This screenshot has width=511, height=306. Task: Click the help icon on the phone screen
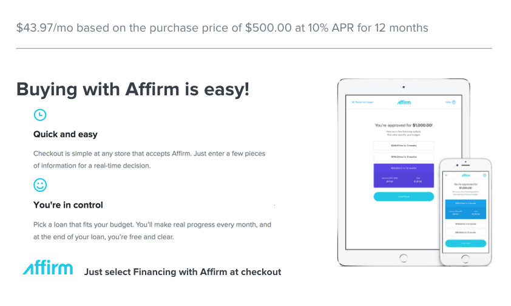[485, 175]
